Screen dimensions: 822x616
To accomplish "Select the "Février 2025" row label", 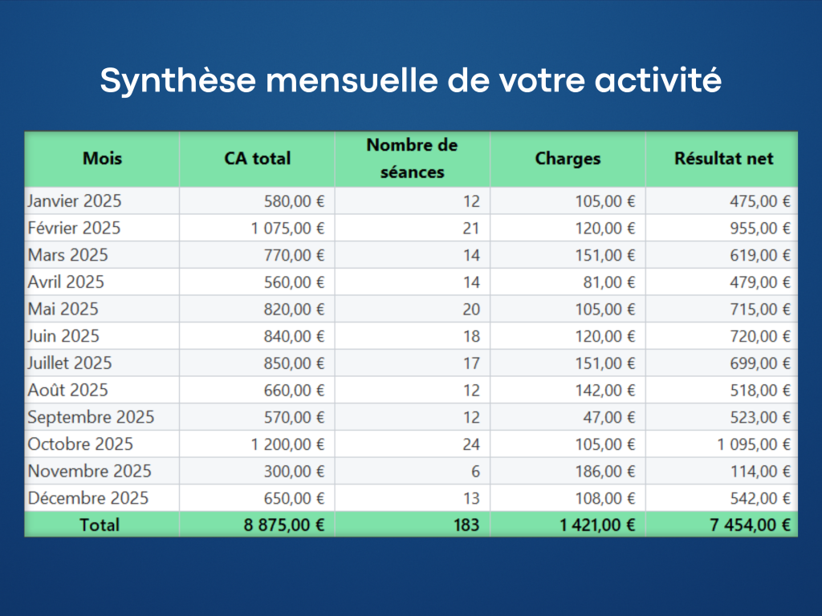I will 74,229.
